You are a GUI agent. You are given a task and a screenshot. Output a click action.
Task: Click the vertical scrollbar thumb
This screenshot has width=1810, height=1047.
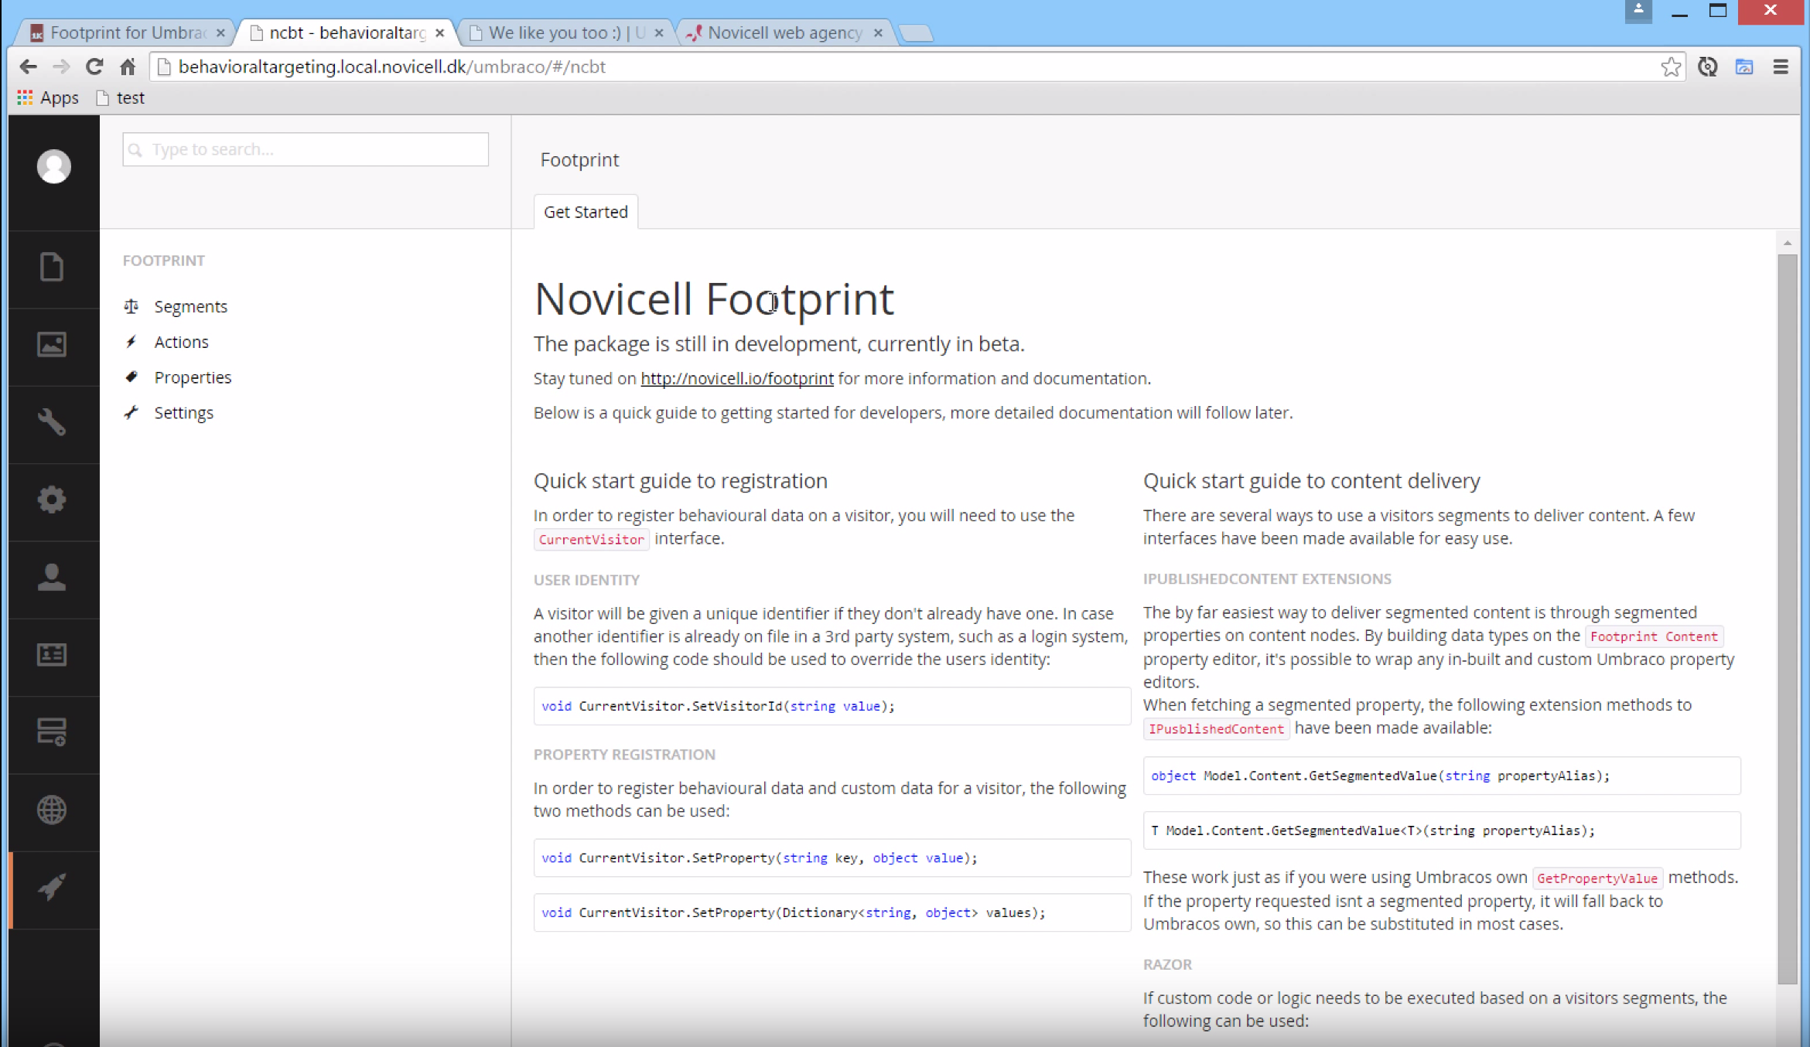[1787, 619]
